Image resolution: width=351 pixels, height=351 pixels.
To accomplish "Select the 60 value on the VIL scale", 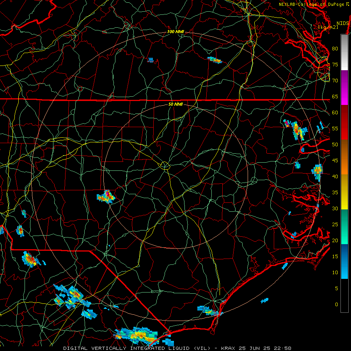I will 335,113.
